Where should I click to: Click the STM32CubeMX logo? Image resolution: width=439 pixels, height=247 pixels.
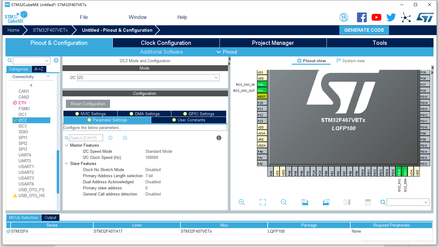click(x=16, y=17)
